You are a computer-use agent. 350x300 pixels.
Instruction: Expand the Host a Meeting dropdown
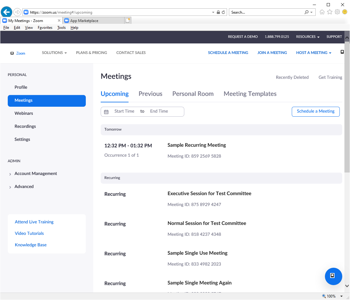click(314, 53)
